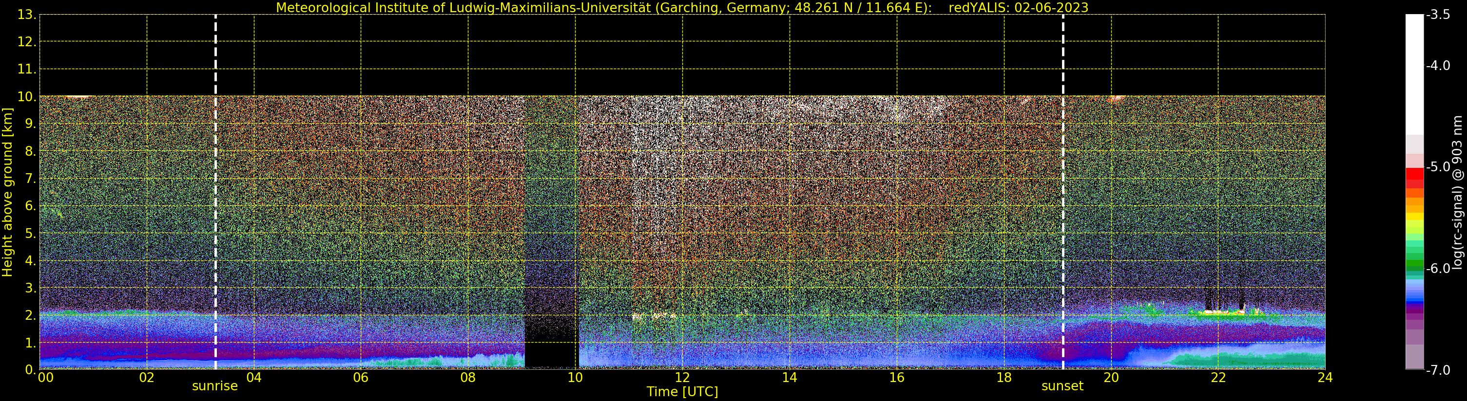Click the y-axis tick label '5.'
Screen dimensions: 1467x401
click(x=30, y=233)
